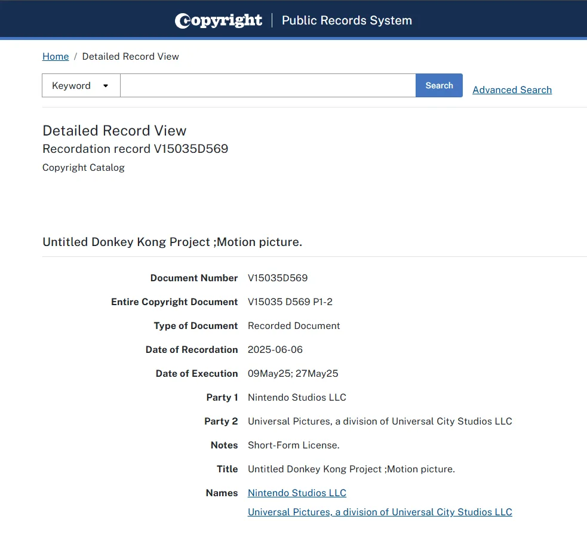
Task: Click the 'Type of Document' label
Action: coord(196,326)
